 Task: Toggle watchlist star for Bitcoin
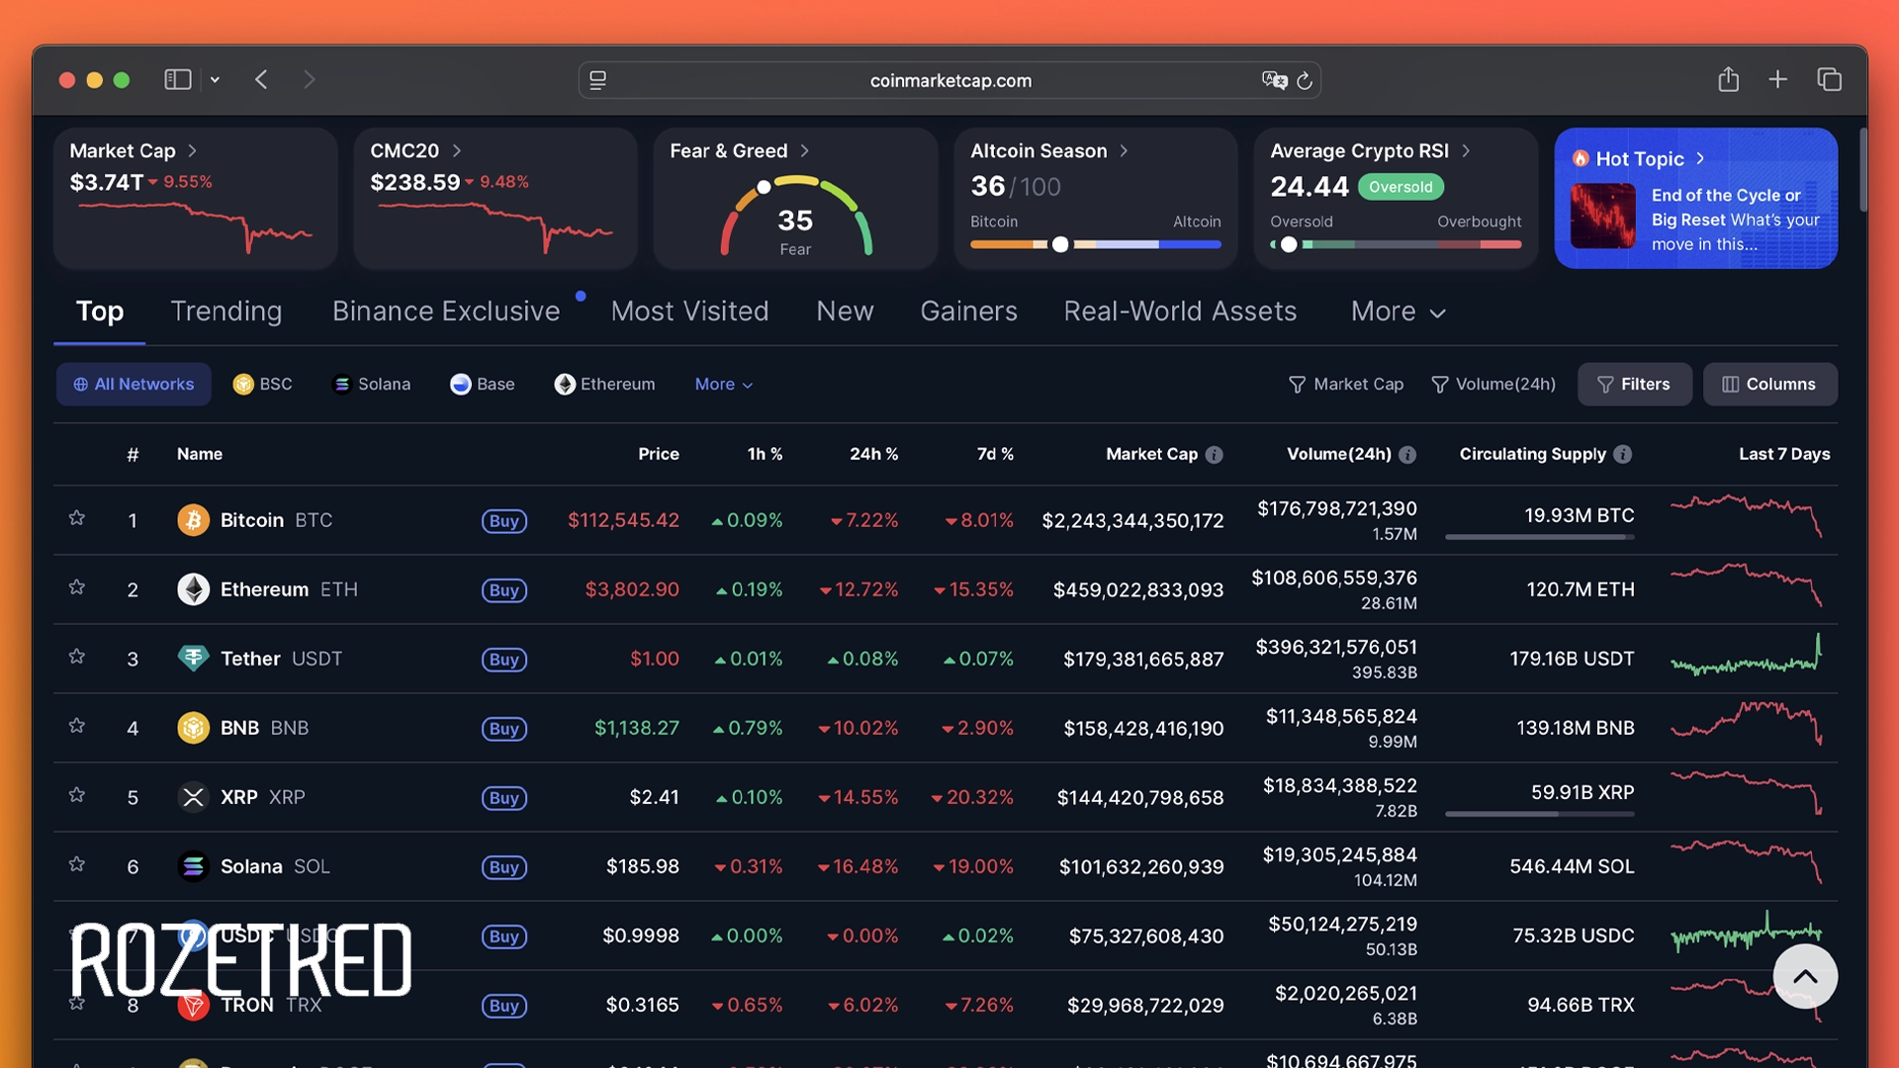(77, 518)
